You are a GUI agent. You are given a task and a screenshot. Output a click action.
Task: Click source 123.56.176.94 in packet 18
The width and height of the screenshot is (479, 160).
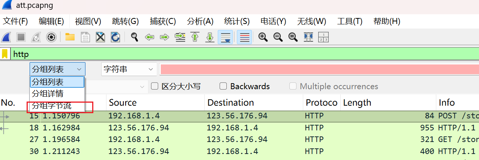[139, 128]
